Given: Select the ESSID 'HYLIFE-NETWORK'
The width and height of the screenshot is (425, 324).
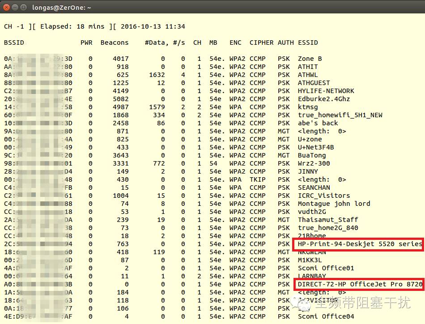Looking at the screenshot, I should tap(326, 91).
